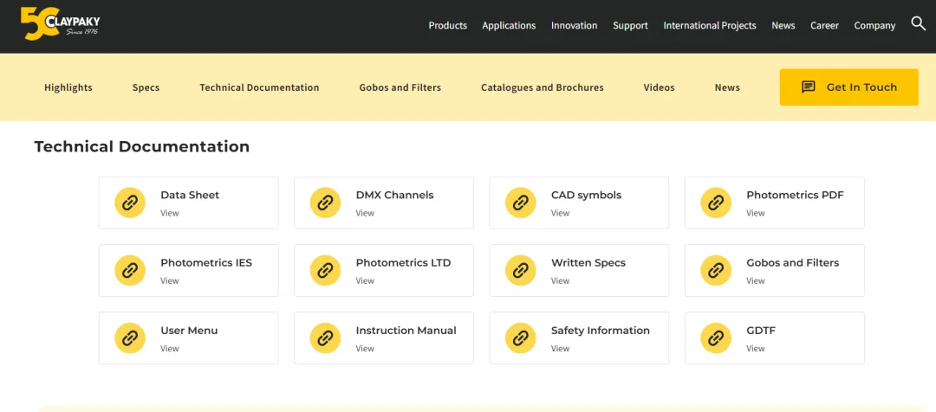Jump to the Specs section
The image size is (936, 412).
(x=146, y=87)
